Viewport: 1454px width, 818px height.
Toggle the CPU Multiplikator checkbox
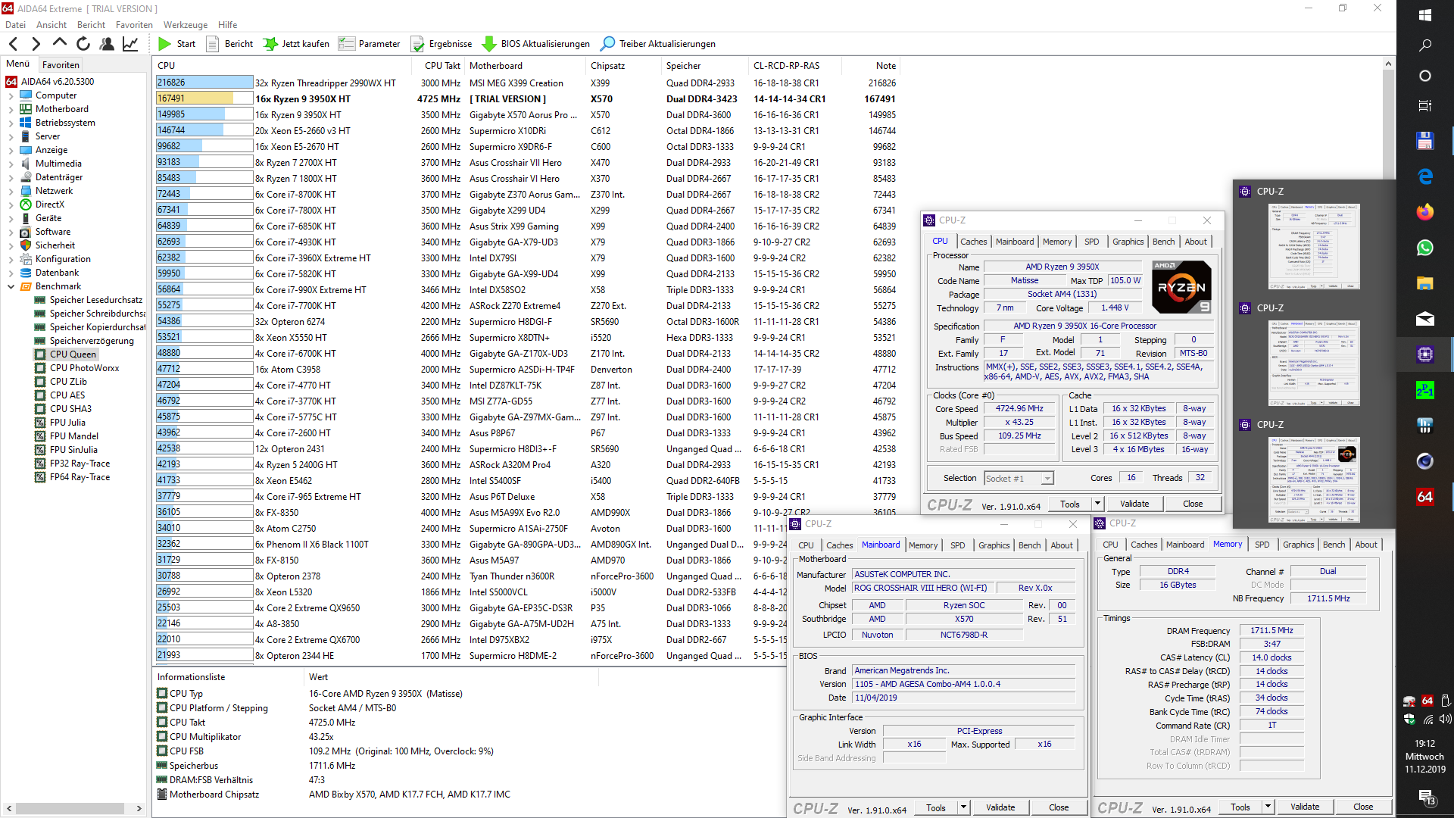tap(162, 736)
